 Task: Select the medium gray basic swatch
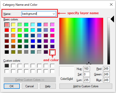(26, 52)
